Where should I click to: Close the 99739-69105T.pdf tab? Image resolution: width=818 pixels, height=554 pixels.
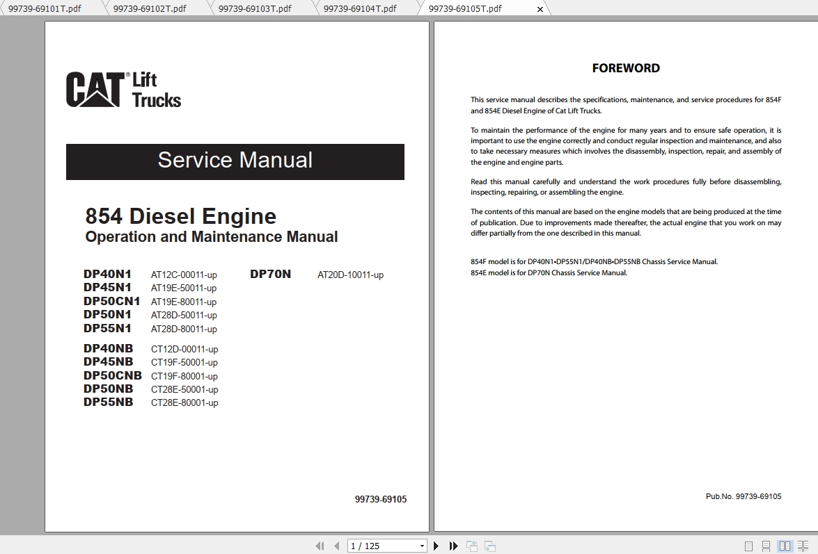tap(541, 8)
